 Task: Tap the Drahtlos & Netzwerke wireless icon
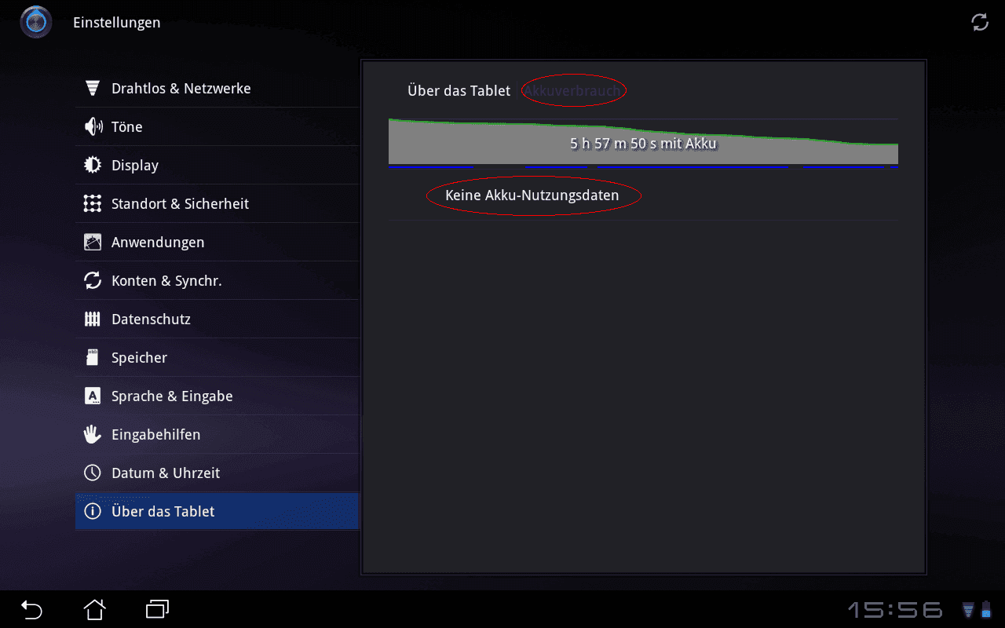coord(93,88)
